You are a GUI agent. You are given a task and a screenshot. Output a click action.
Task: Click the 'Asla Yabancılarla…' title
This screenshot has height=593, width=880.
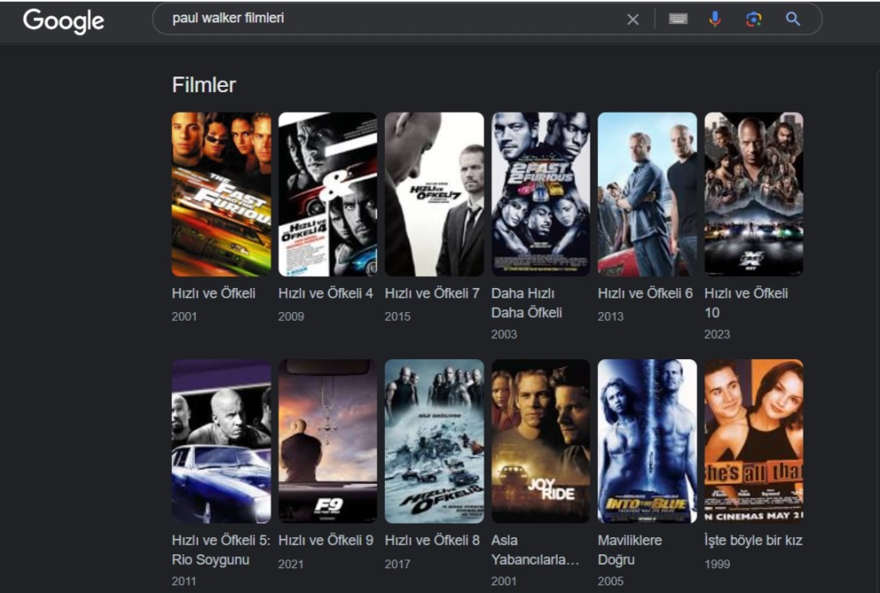(535, 550)
